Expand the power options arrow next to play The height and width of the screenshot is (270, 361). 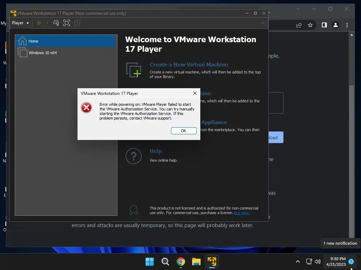pos(47,23)
